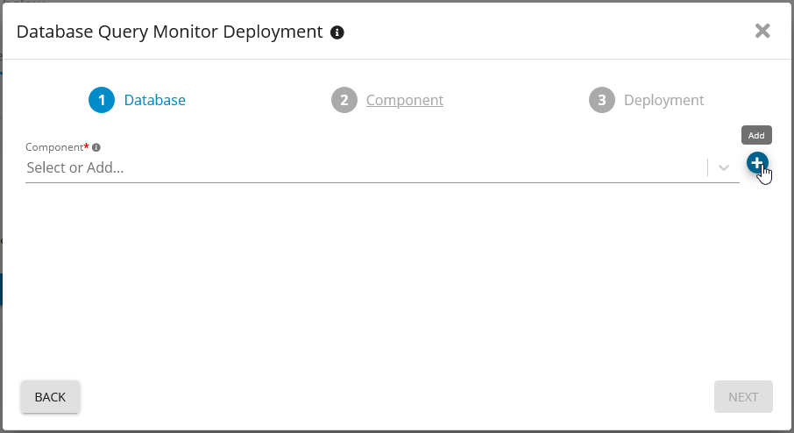Click the Component field label text

click(x=54, y=147)
